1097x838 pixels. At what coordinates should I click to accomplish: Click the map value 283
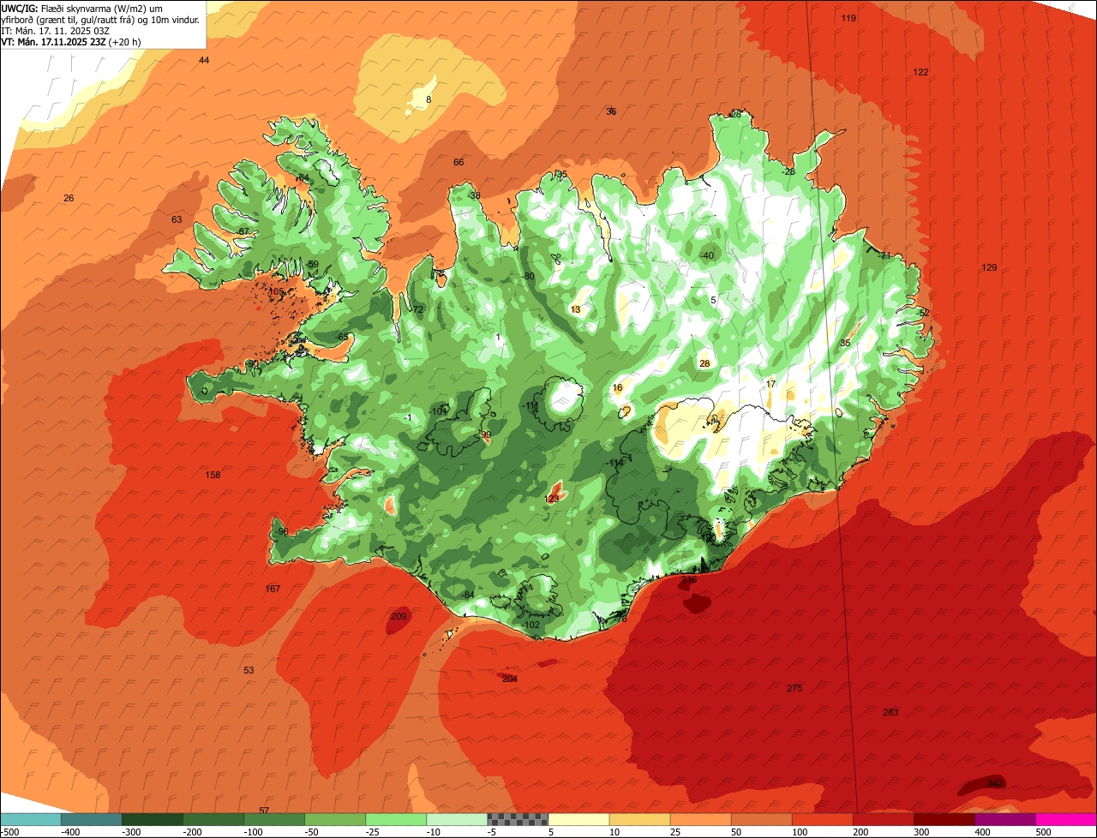[x=890, y=712]
